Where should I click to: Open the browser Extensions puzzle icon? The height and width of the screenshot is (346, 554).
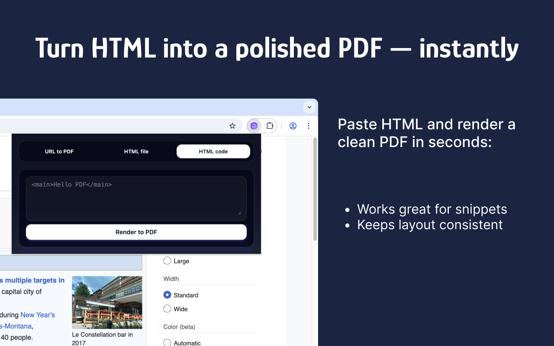[270, 126]
